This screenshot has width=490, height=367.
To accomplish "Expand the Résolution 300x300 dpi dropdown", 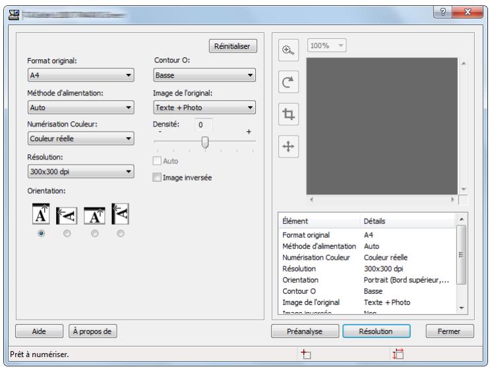I will [x=81, y=171].
